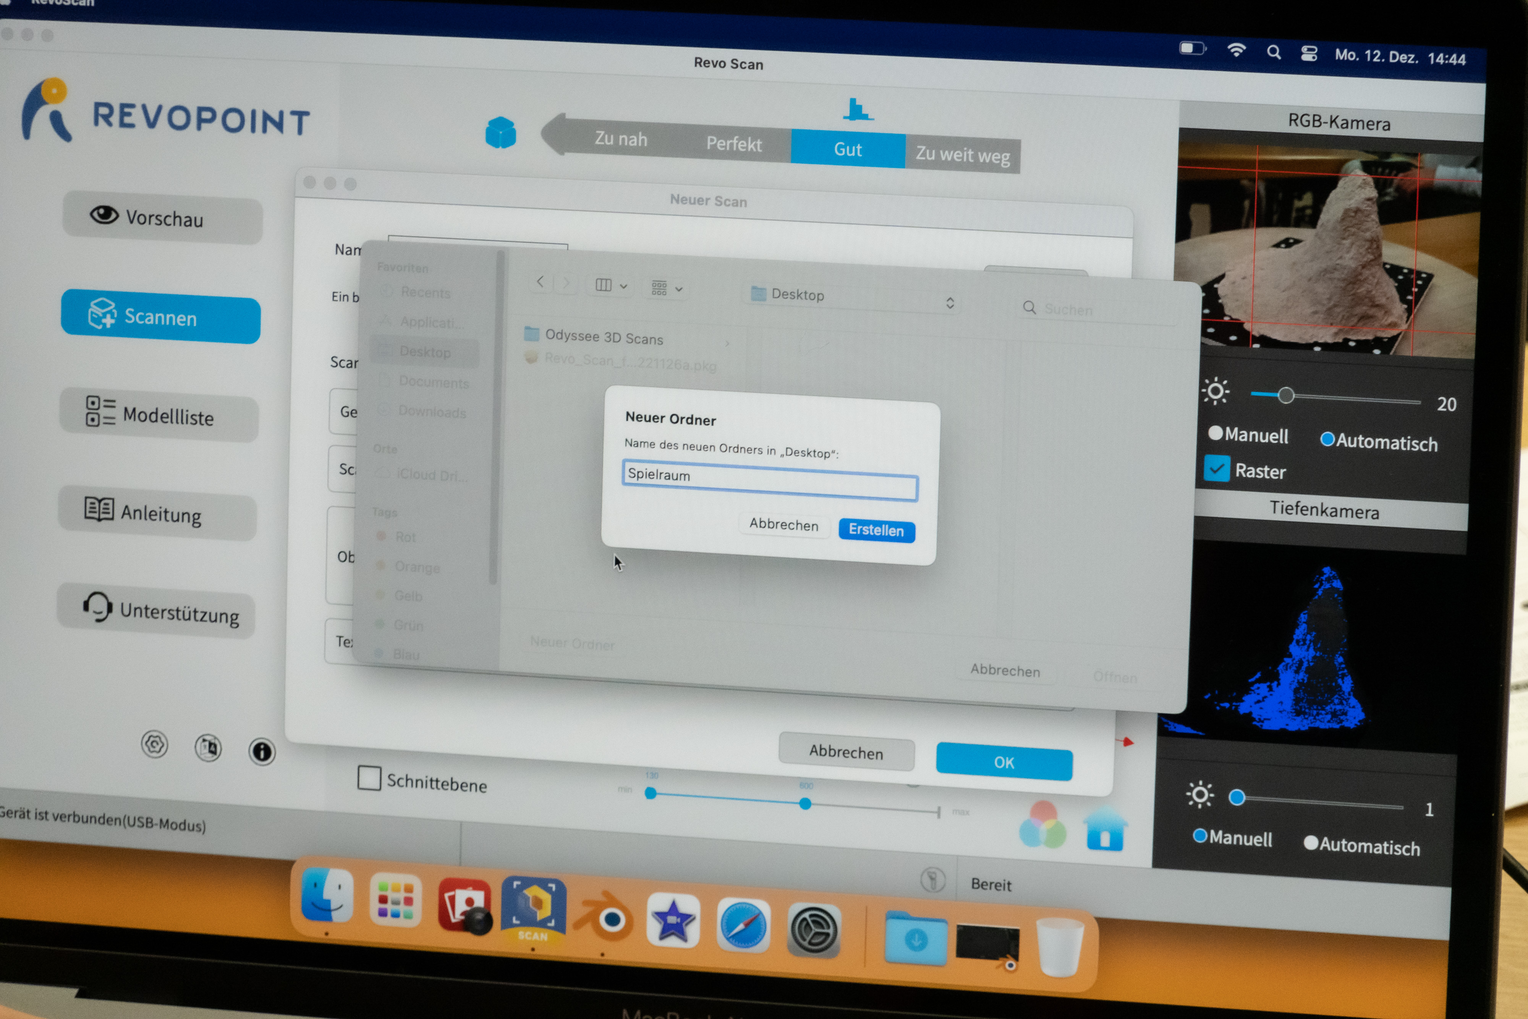Viewport: 1528px width, 1019px height.
Task: Go back in the file browser
Action: click(540, 281)
